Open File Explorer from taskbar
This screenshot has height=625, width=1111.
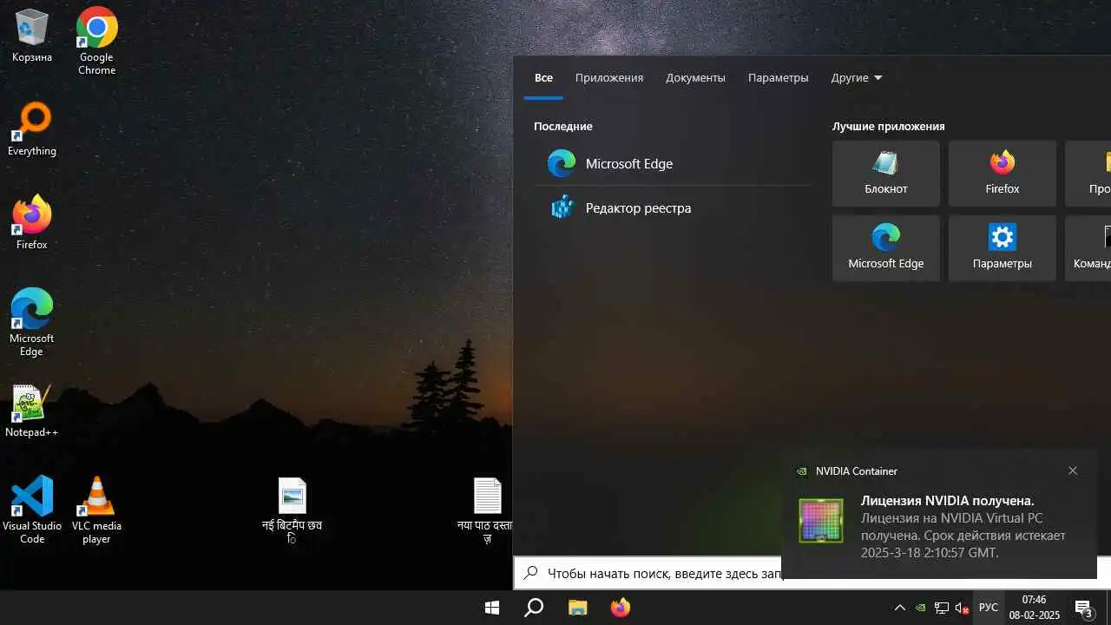(x=577, y=608)
